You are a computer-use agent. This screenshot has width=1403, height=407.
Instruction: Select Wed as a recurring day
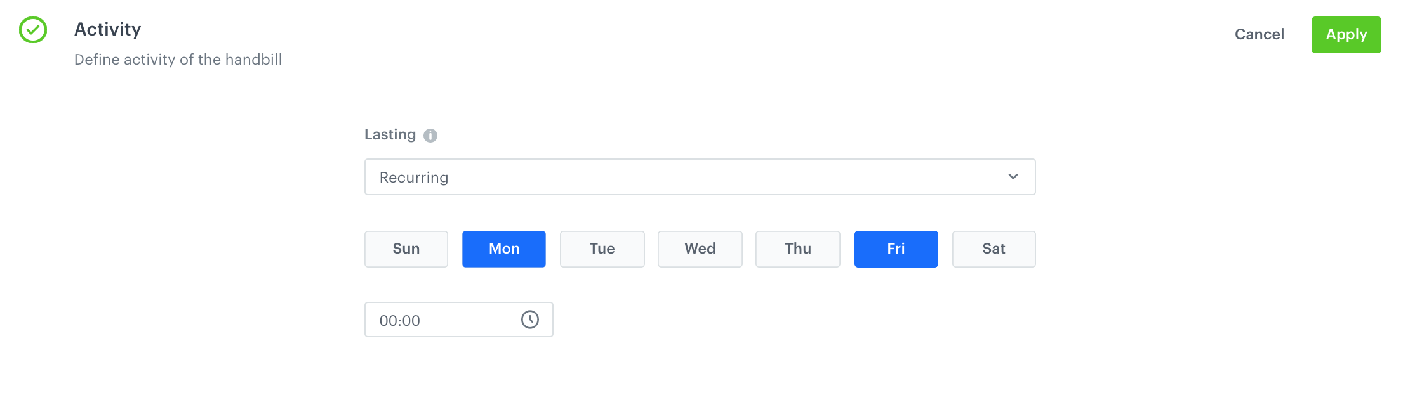coord(700,249)
